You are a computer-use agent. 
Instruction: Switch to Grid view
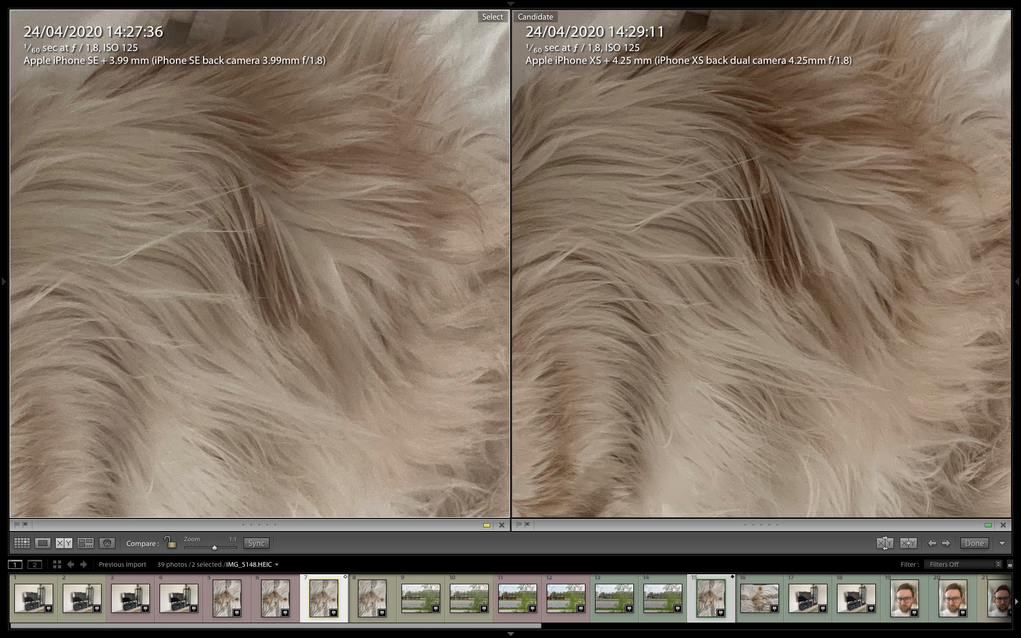click(22, 543)
